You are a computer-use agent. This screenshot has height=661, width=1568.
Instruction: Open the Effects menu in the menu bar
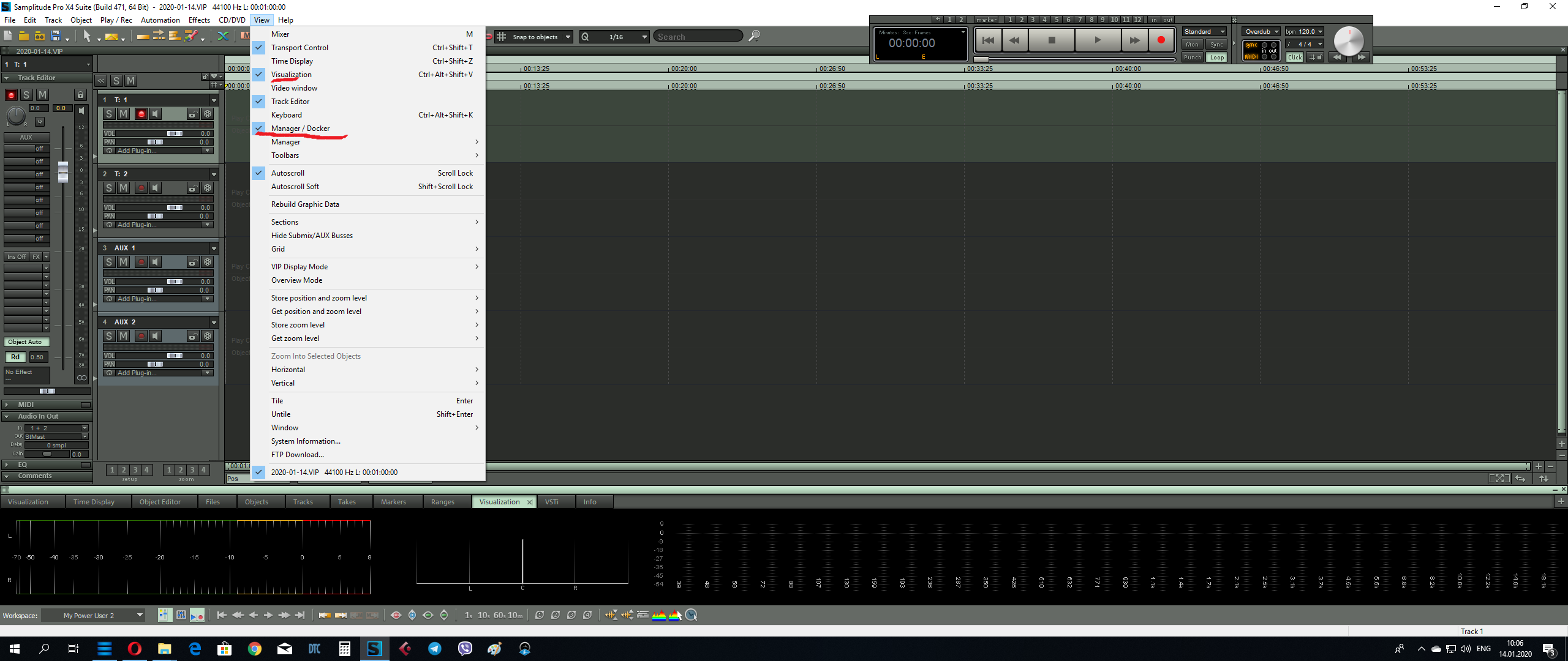pyautogui.click(x=199, y=20)
